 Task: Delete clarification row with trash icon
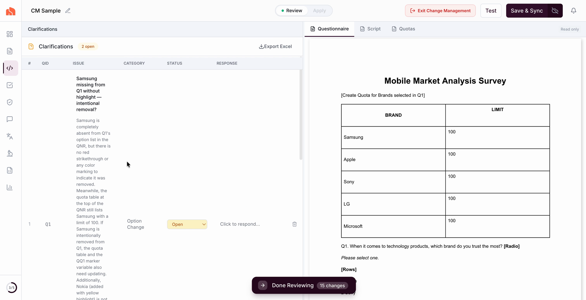(x=294, y=224)
